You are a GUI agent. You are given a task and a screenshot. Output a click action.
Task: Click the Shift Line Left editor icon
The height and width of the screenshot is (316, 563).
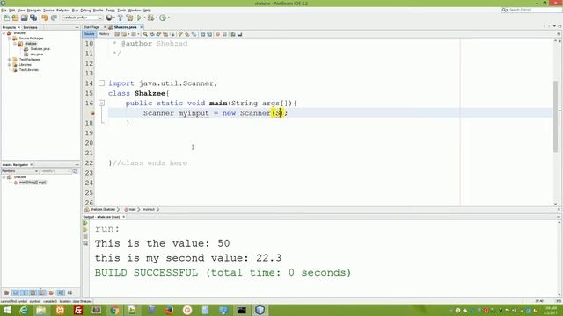pyautogui.click(x=202, y=34)
